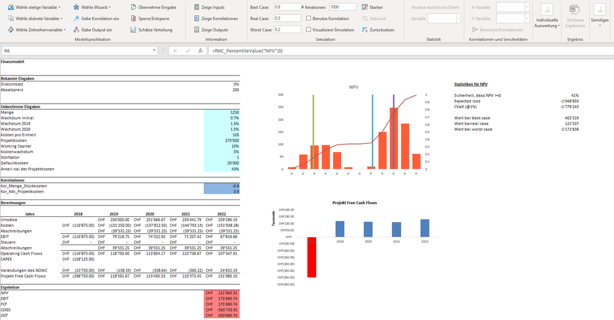Select Kor_NAI_Projektkosten value 0.9
614x320 pixels.
[x=221, y=192]
